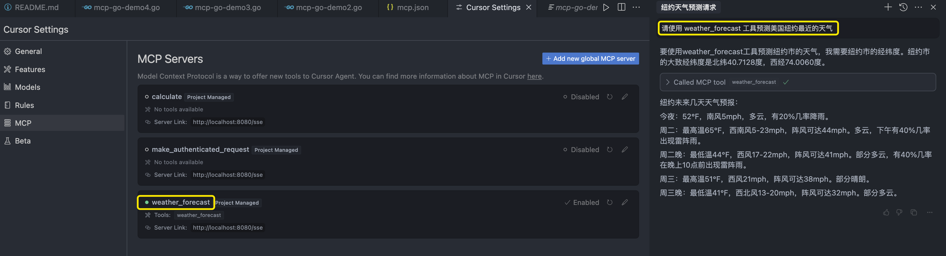The width and height of the screenshot is (946, 256).
Task: Click the chat message input box
Action: pos(748,28)
